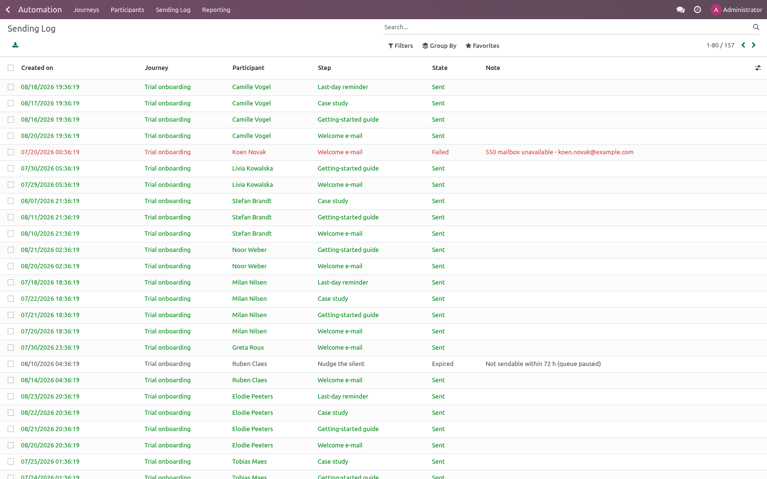Click the Automation app title
767x479 pixels.
[x=40, y=10]
